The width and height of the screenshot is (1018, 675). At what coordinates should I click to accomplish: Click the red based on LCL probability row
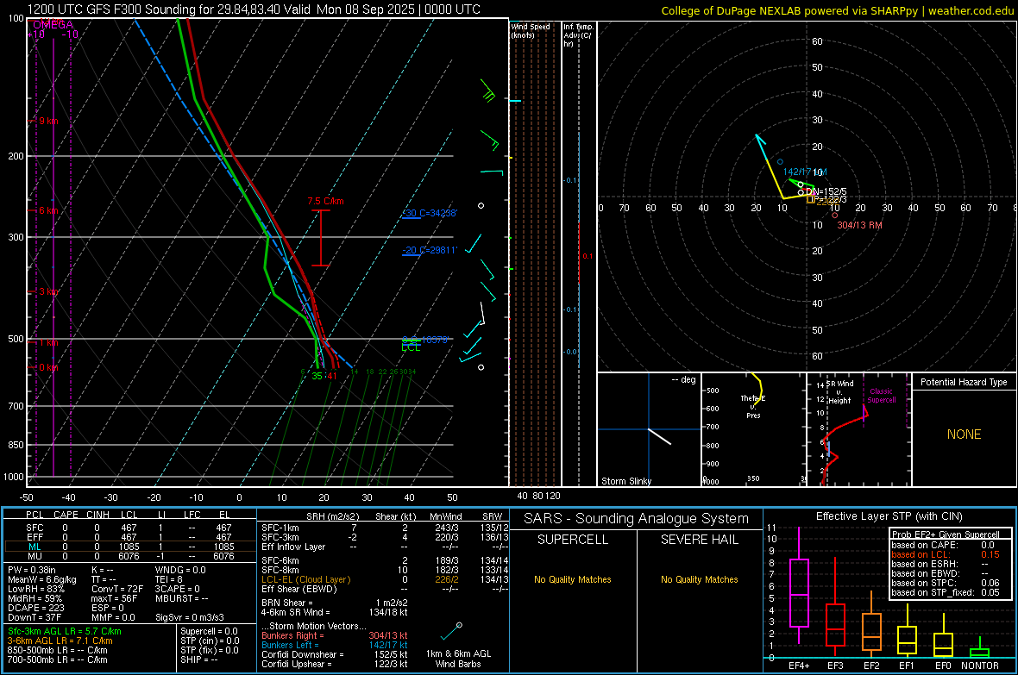[946, 555]
